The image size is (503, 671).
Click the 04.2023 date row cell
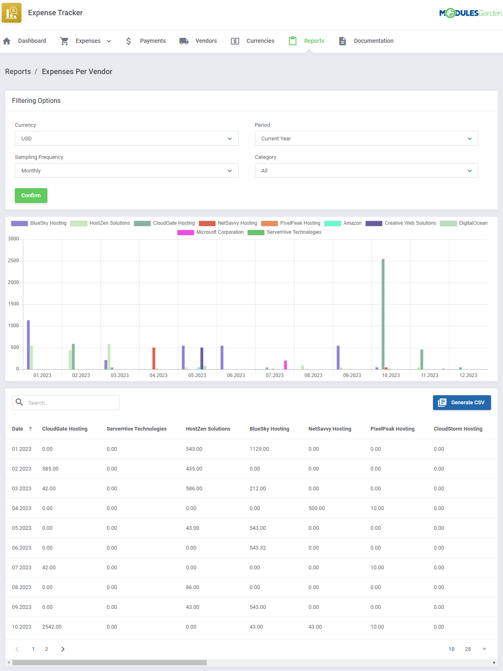[22, 508]
